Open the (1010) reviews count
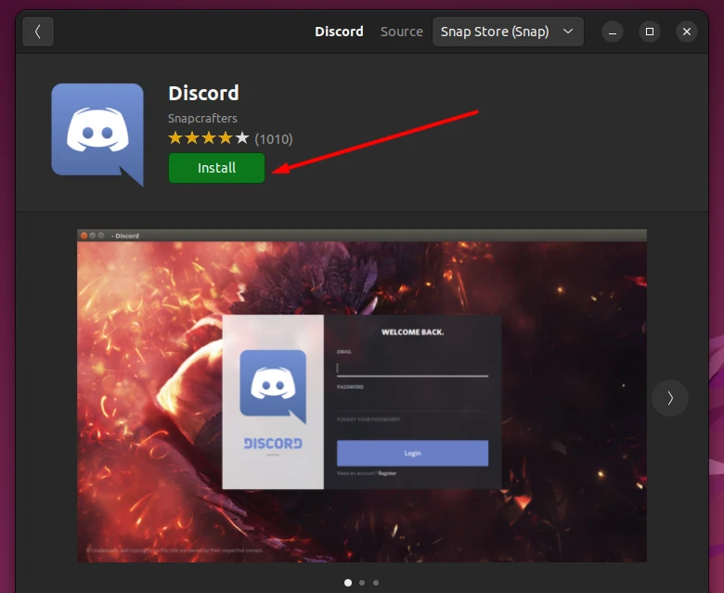Image resolution: width=724 pixels, height=593 pixels. pos(273,139)
